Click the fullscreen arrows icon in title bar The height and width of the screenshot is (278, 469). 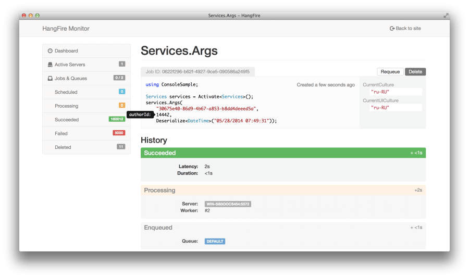pos(446,16)
